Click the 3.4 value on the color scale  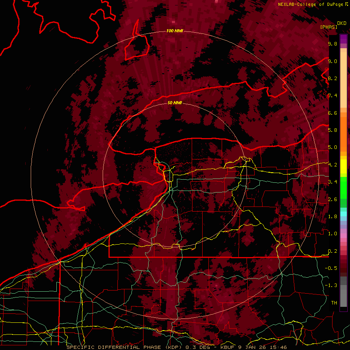pyautogui.click(x=332, y=182)
